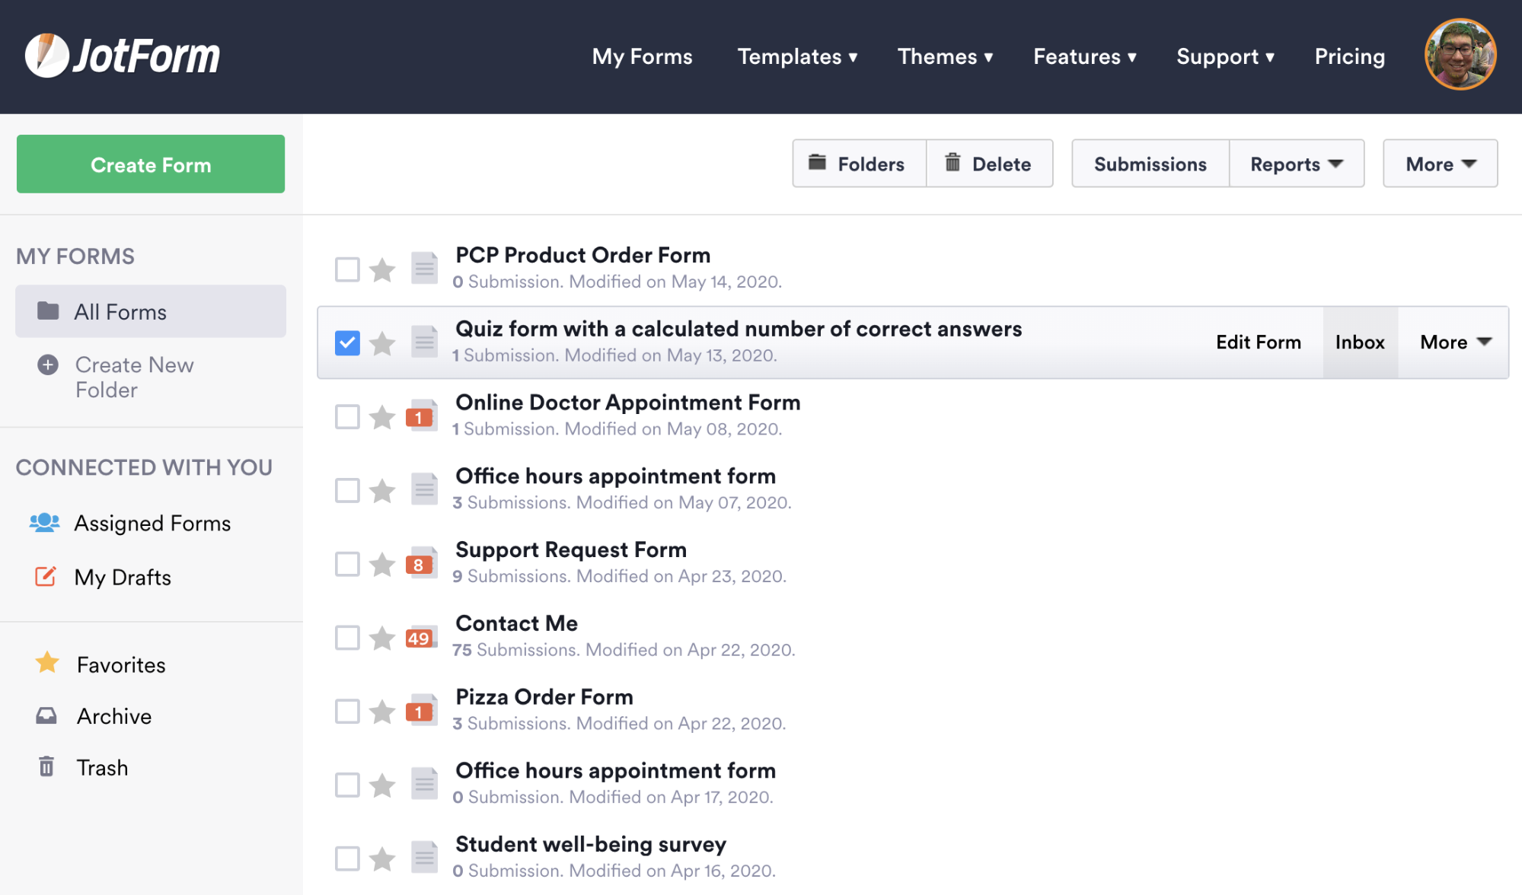The width and height of the screenshot is (1522, 895).
Task: Open the Templates menu
Action: pos(797,56)
